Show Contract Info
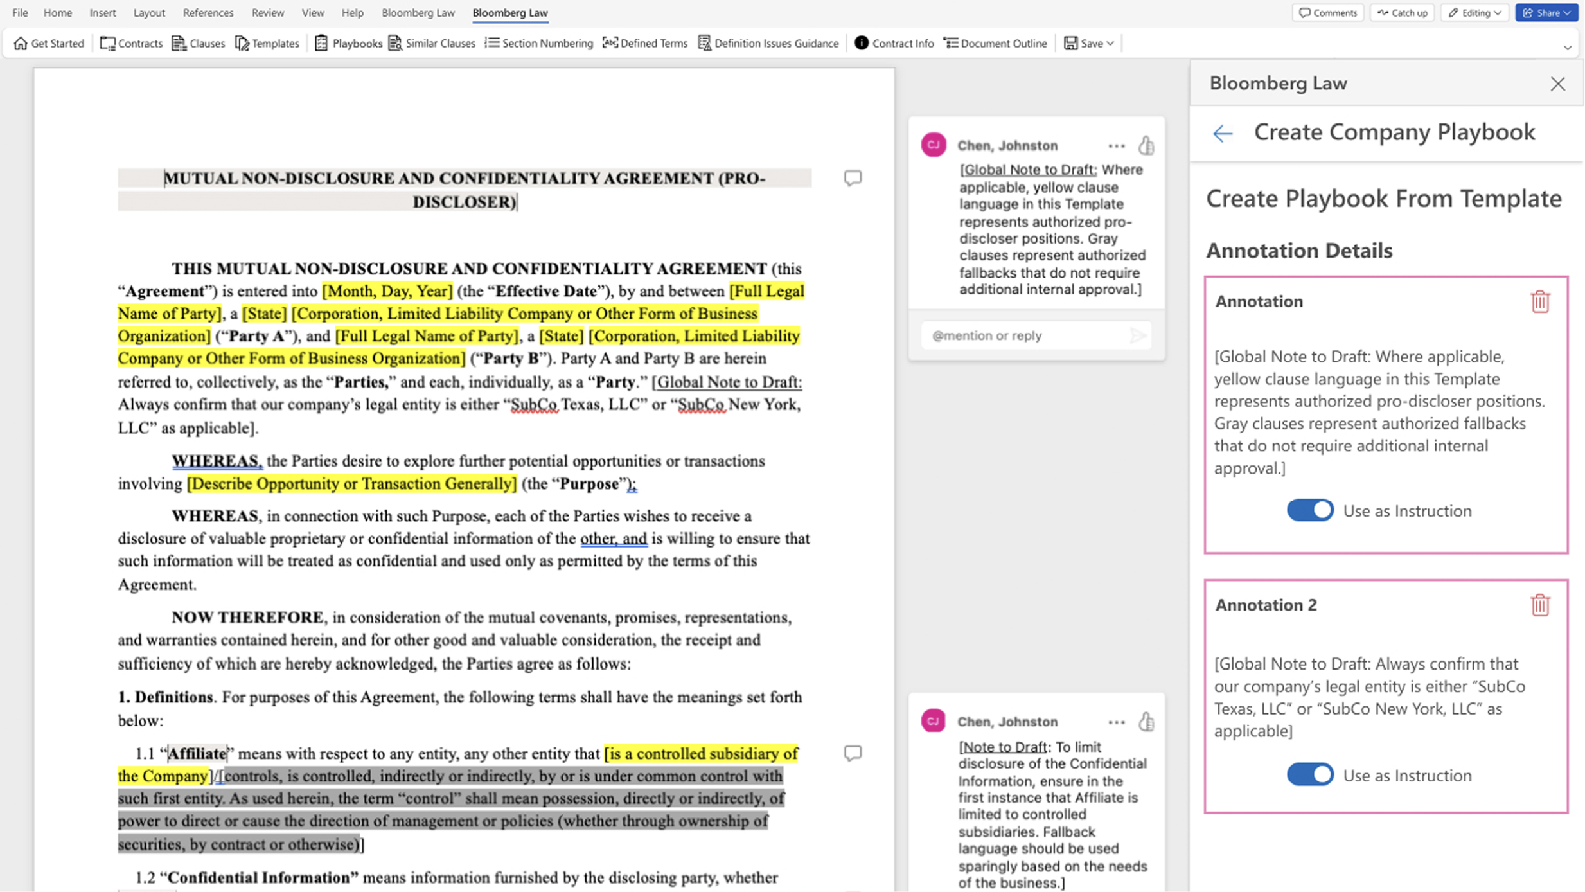The image size is (1585, 892). coord(894,43)
